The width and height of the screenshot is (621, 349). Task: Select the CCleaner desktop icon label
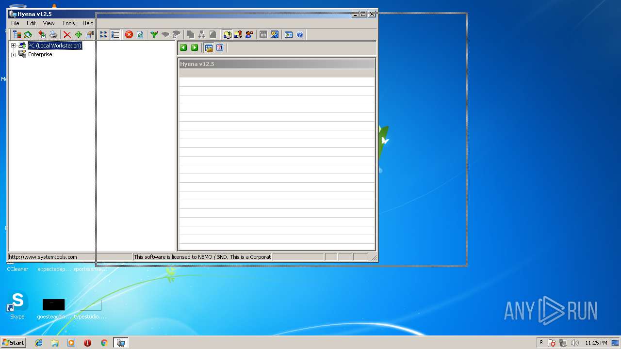[x=17, y=269]
